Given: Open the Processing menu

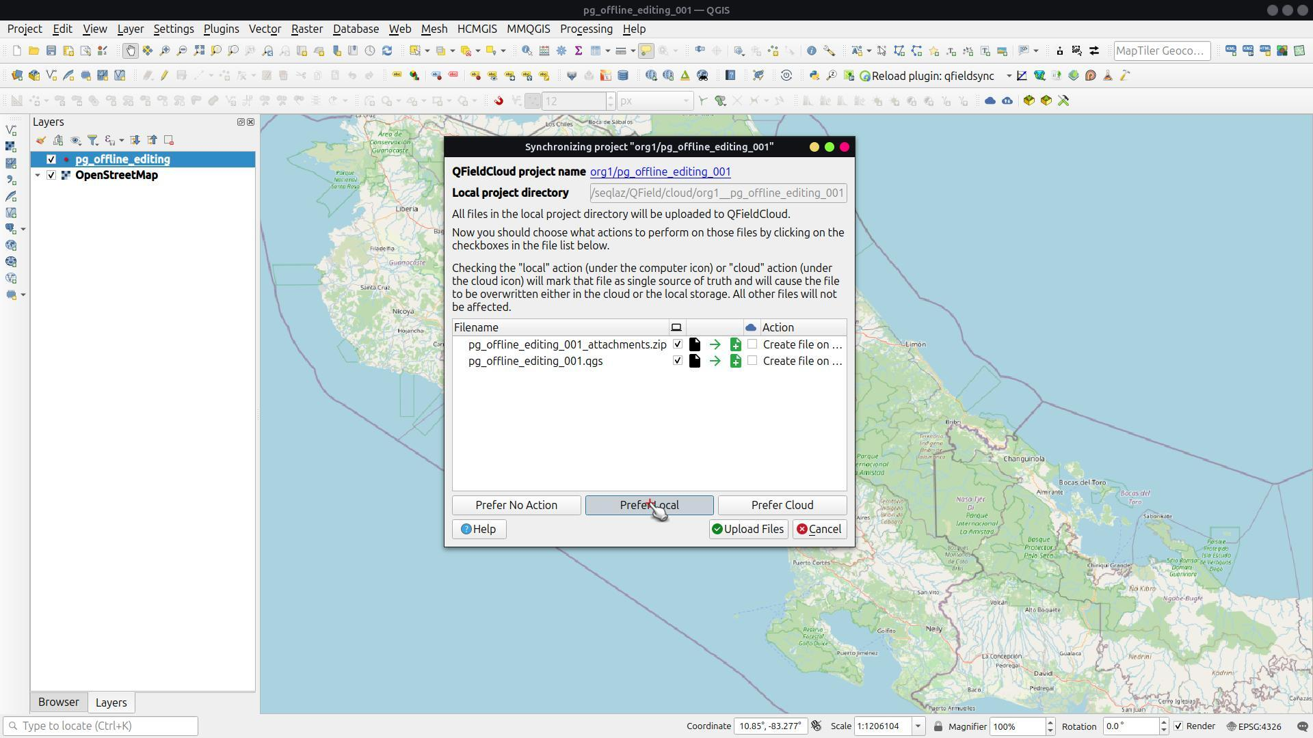Looking at the screenshot, I should 586,29.
